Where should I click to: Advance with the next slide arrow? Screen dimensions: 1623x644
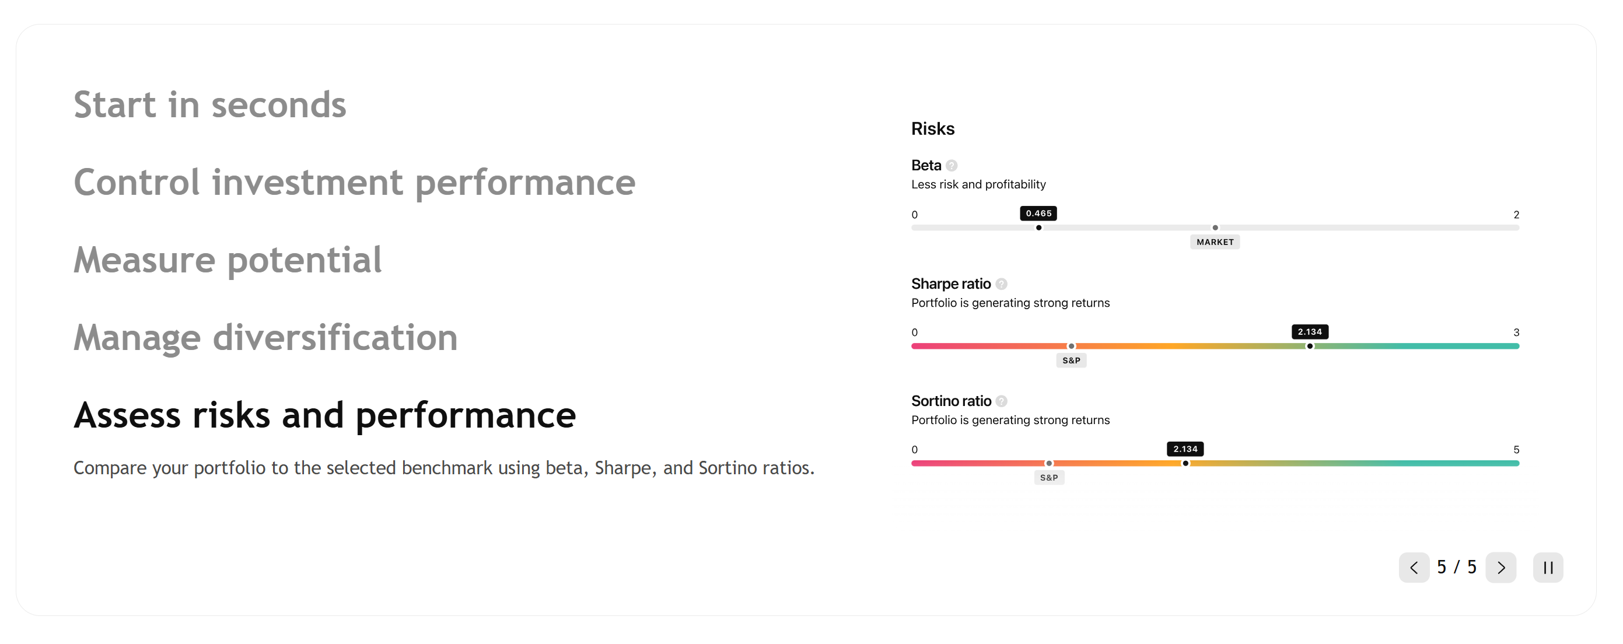[1500, 568]
